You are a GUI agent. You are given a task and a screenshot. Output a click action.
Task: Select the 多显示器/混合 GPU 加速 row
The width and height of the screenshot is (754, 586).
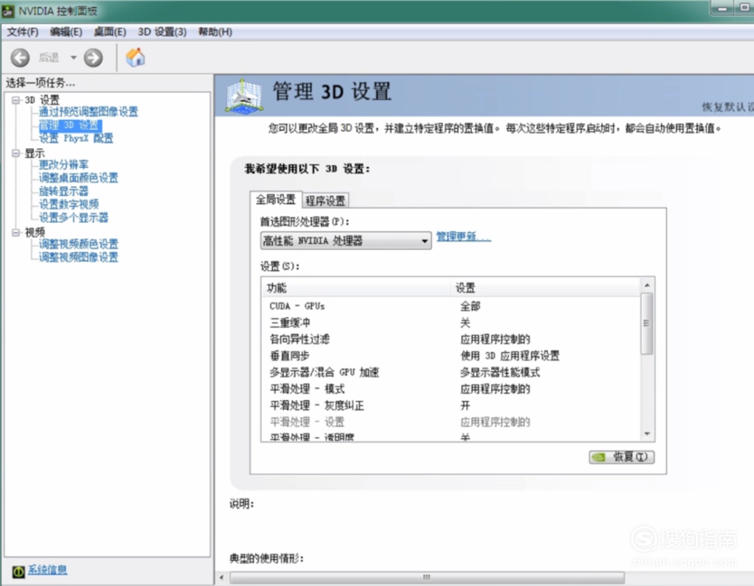click(451, 372)
